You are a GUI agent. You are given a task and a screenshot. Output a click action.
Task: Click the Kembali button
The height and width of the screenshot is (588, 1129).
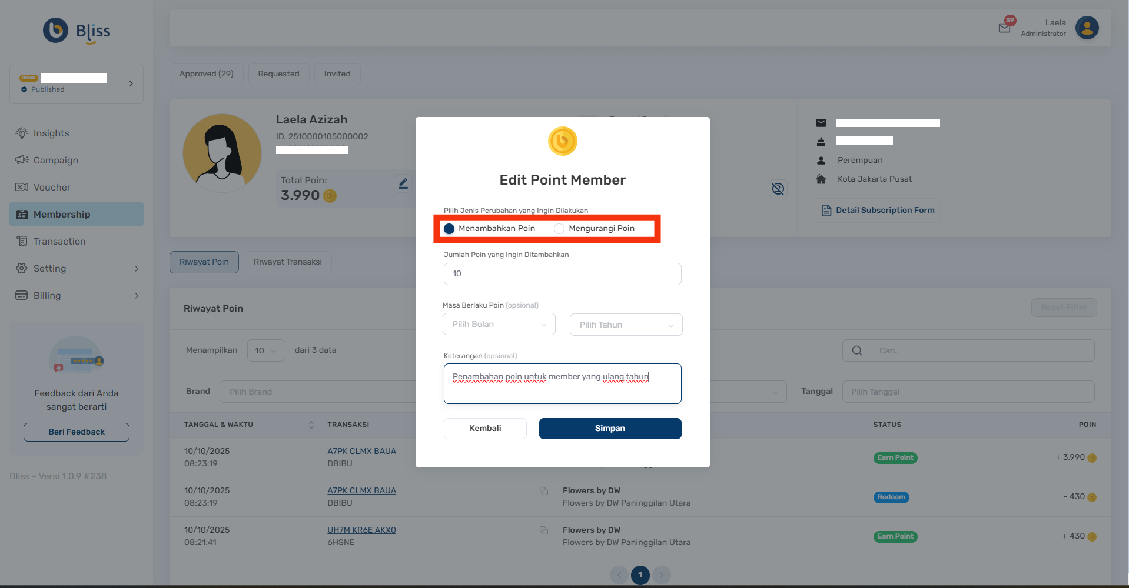click(485, 429)
